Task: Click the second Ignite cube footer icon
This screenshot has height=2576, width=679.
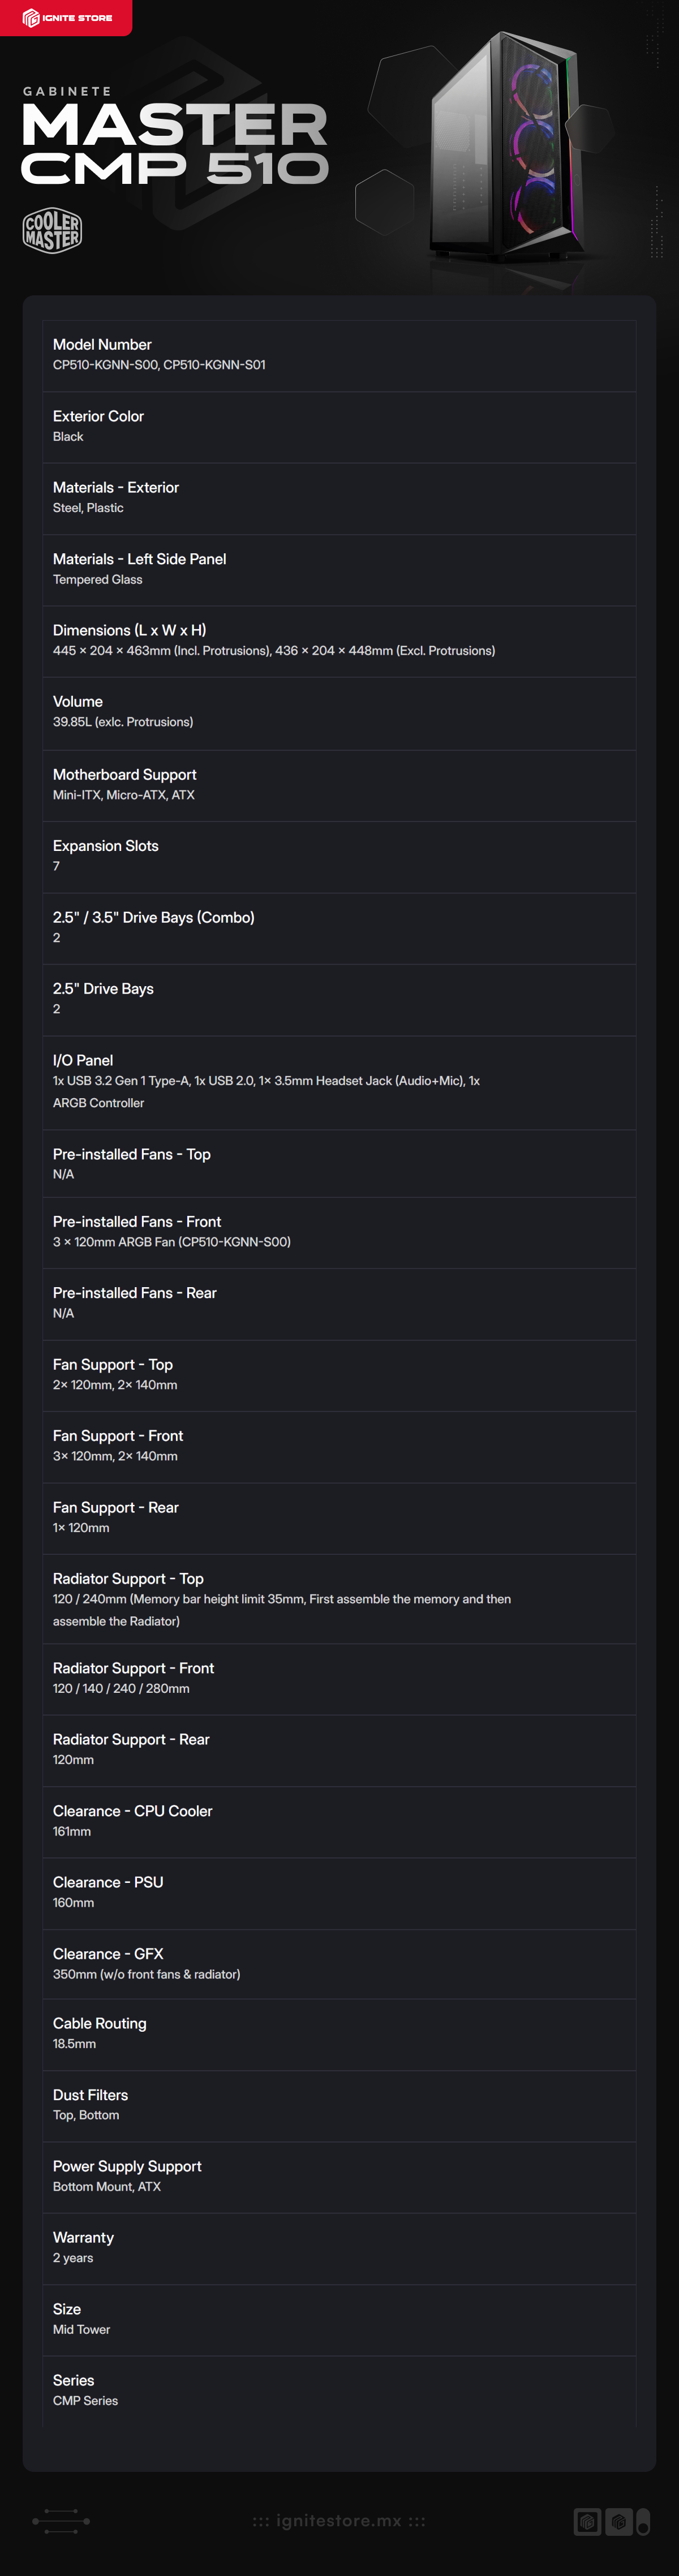Action: coord(619,2521)
